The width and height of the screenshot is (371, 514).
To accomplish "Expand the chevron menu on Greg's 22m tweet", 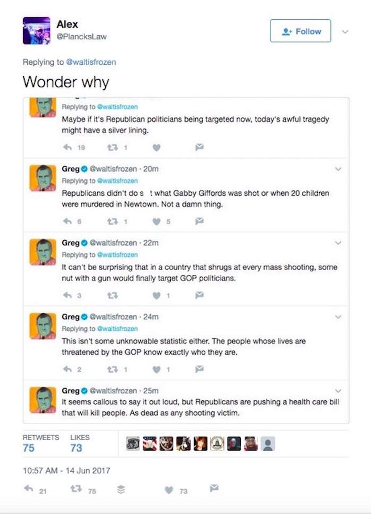I will 338,243.
